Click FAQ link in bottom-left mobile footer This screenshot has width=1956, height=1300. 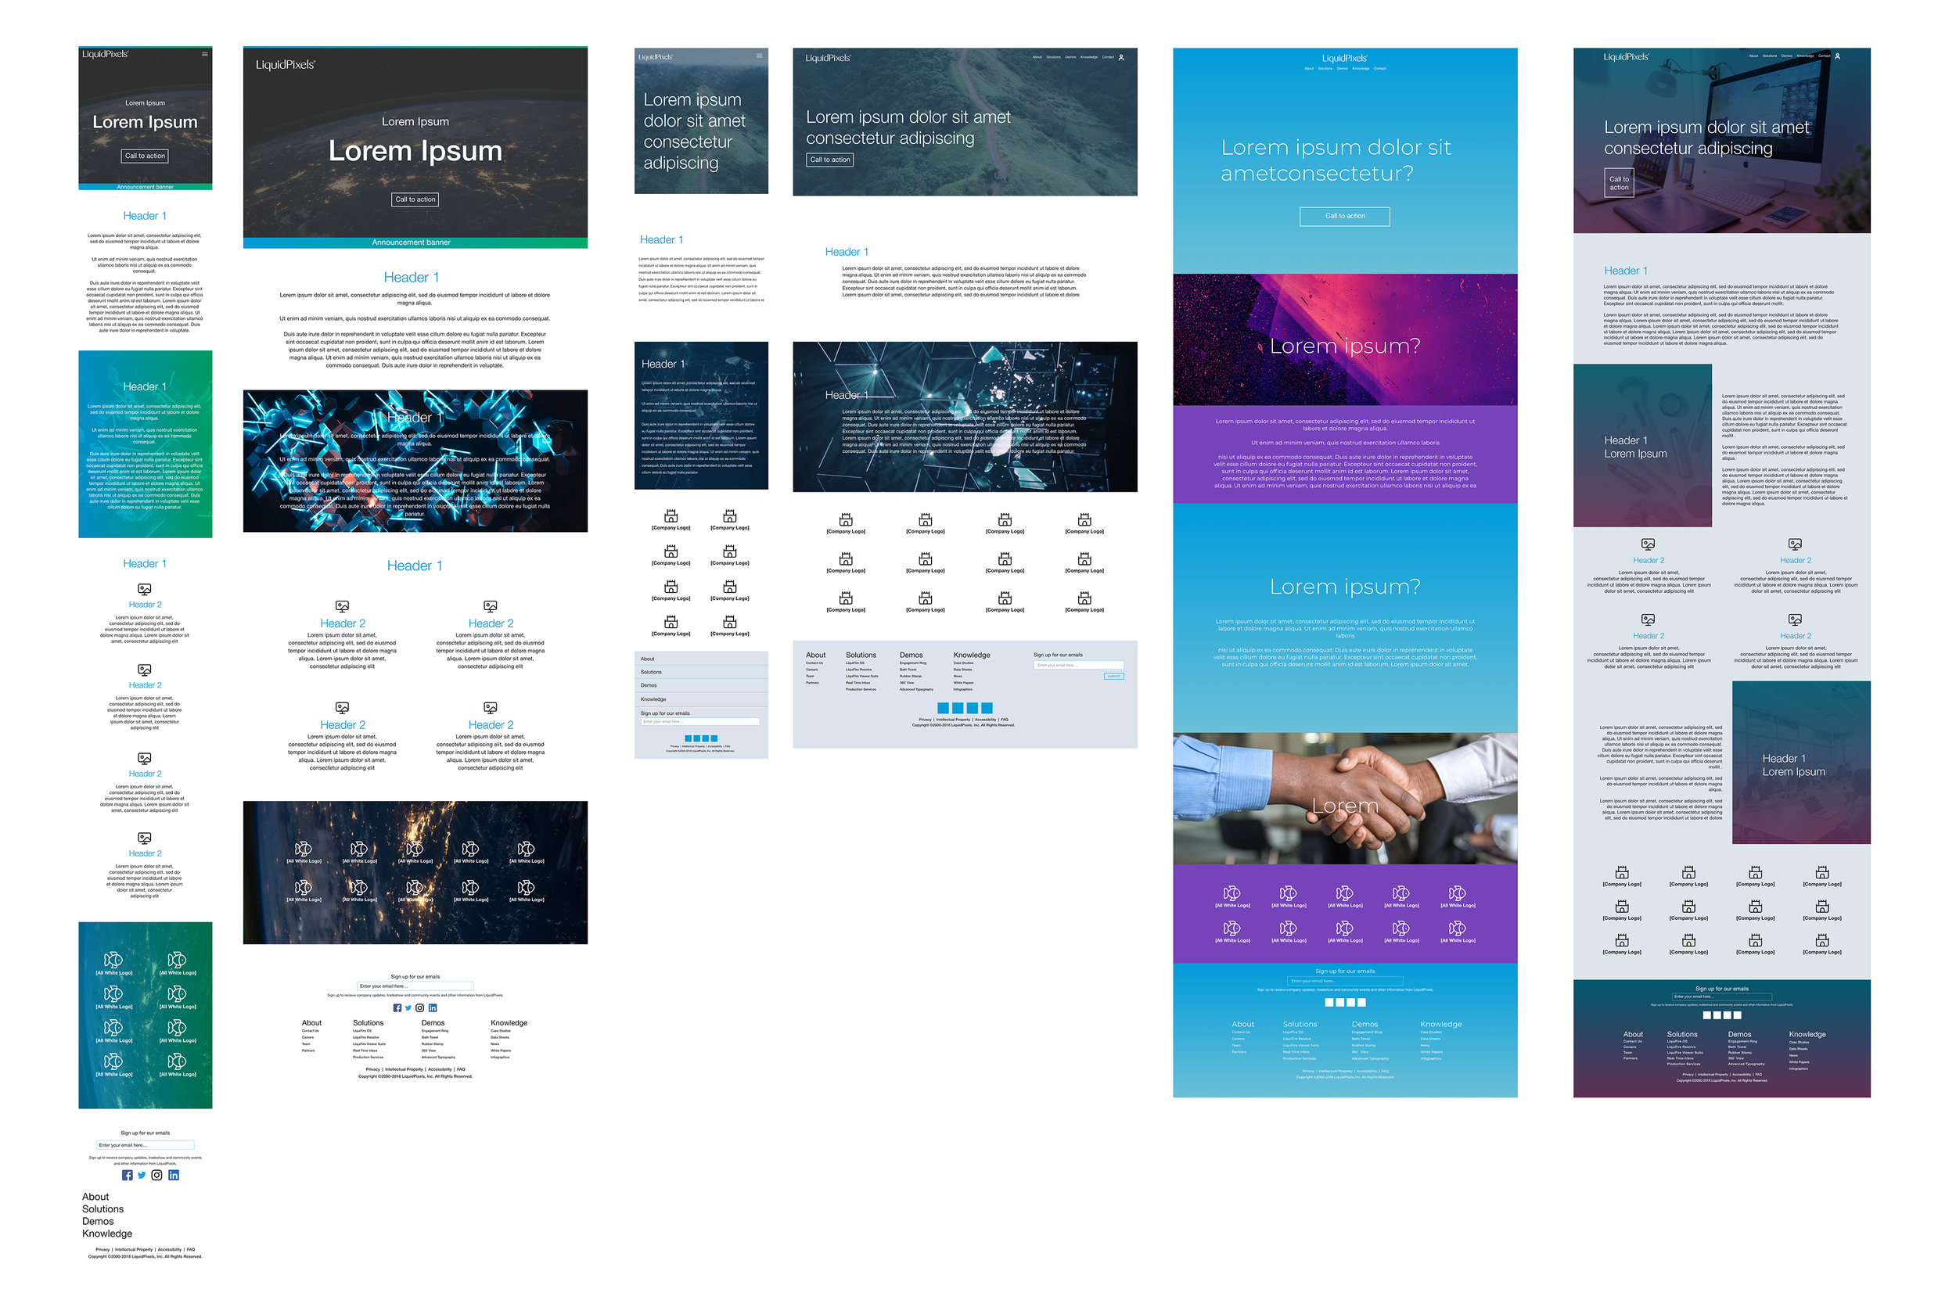pyautogui.click(x=191, y=1249)
